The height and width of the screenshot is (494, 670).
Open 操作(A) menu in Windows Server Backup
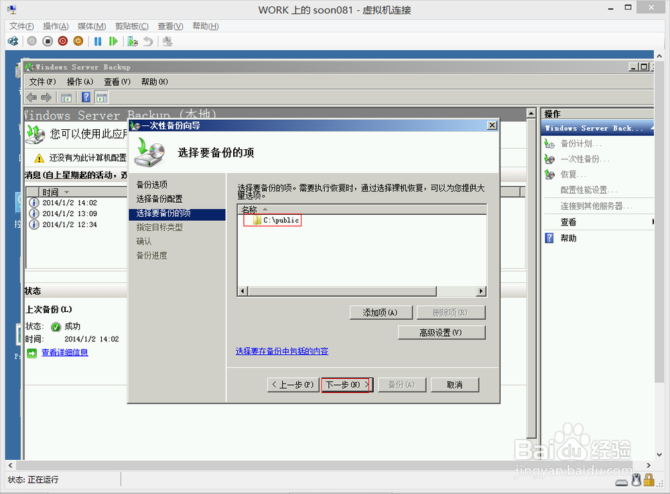[80, 82]
